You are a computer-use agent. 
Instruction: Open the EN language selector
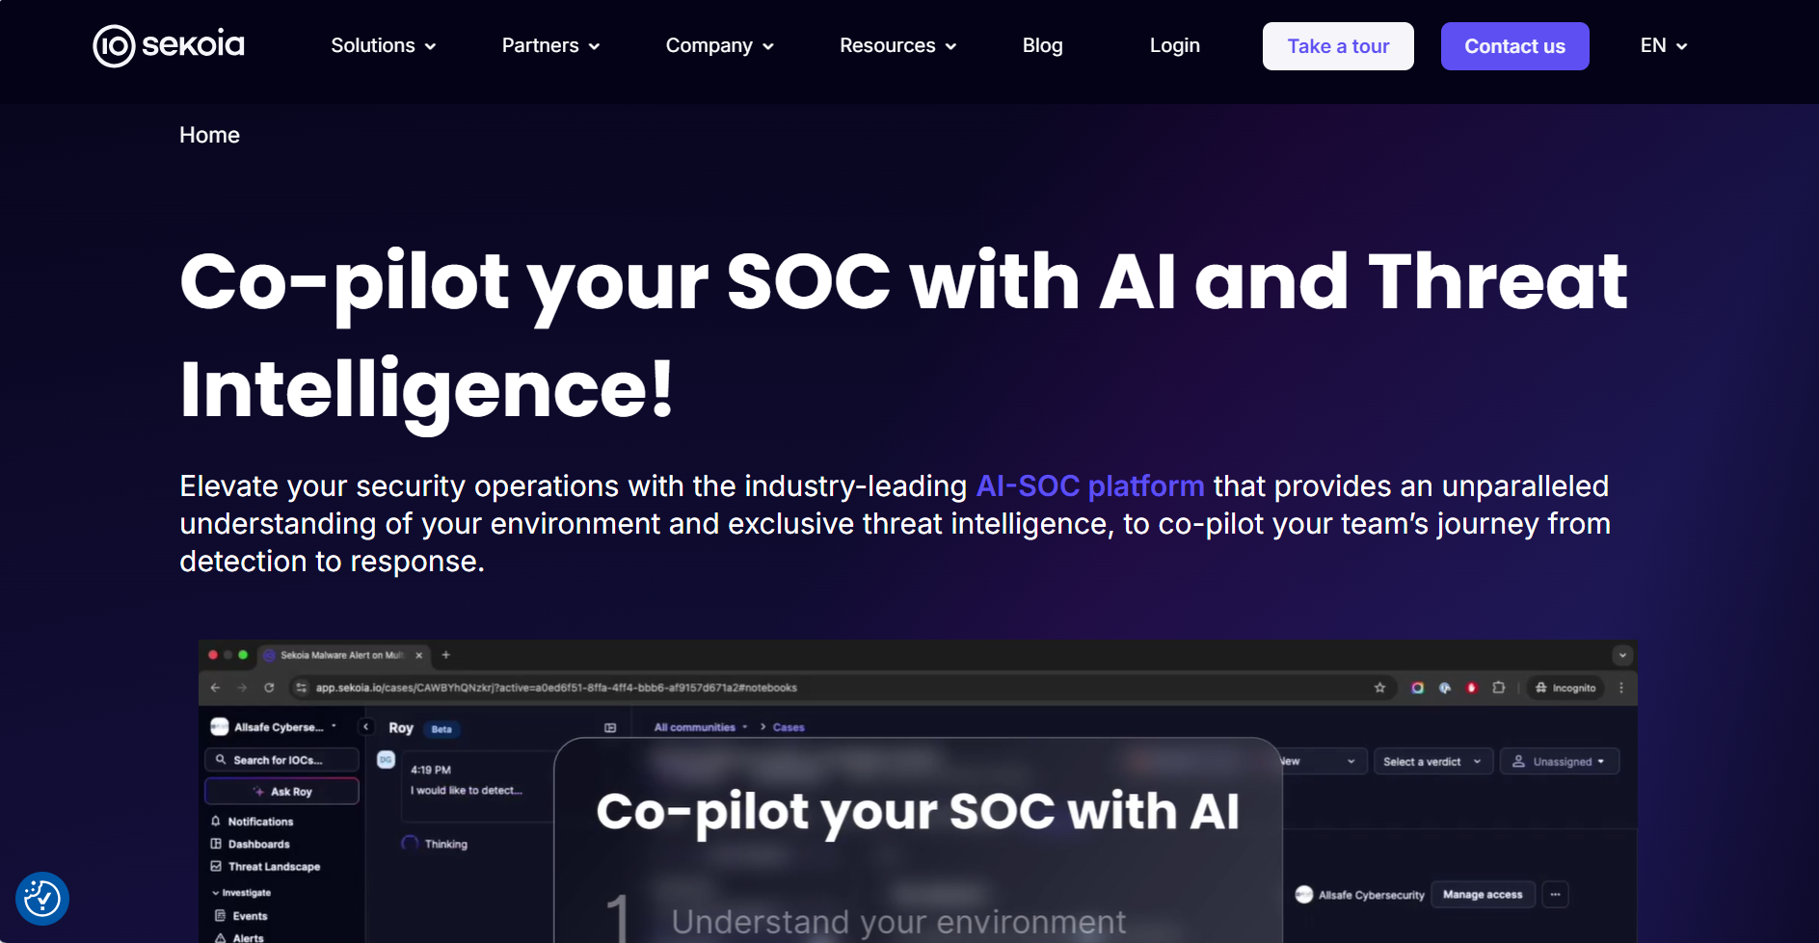[x=1664, y=46]
